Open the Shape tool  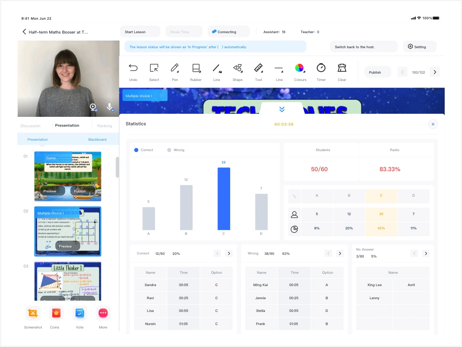click(238, 68)
